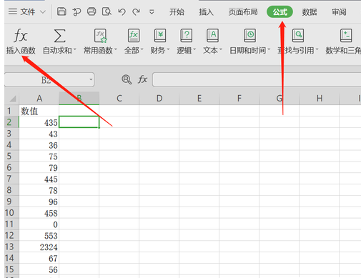This screenshot has height=278, width=361.
Task: Click cell containing 数值
Action: click(x=39, y=111)
